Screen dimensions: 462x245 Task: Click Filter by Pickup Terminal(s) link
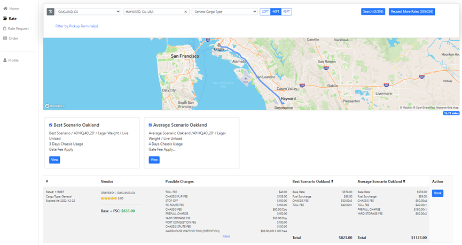[x=76, y=26]
